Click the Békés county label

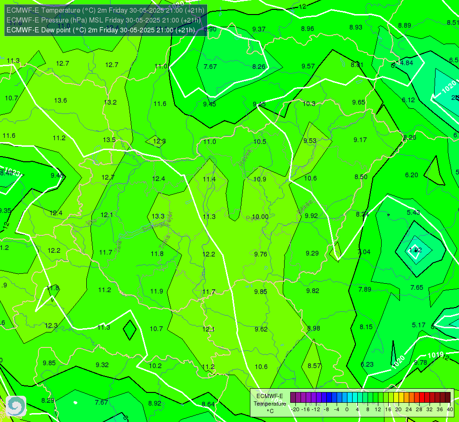tap(305, 207)
